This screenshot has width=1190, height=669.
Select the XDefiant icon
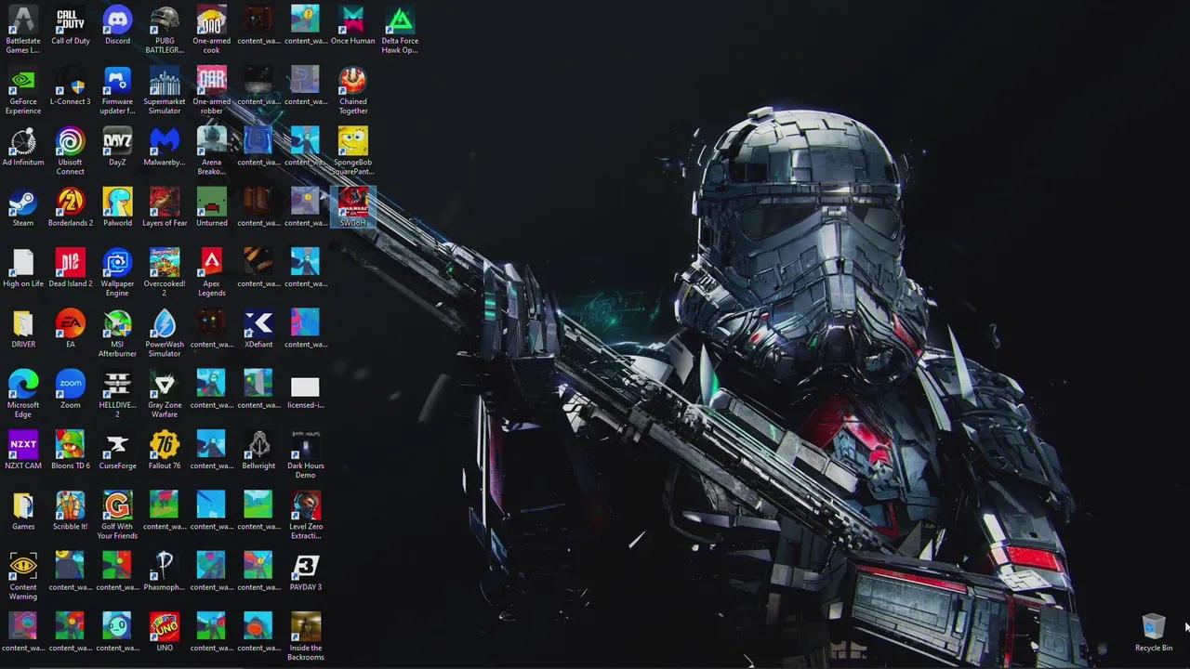[258, 329]
